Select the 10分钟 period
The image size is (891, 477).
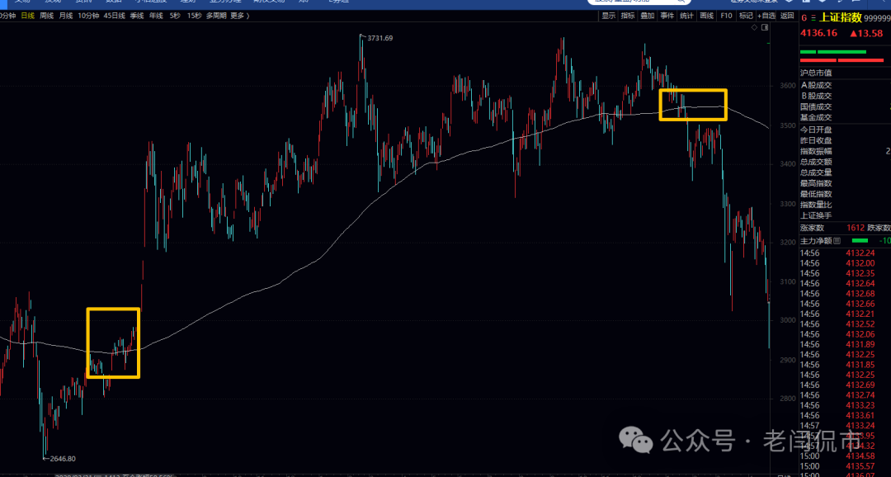tap(88, 16)
